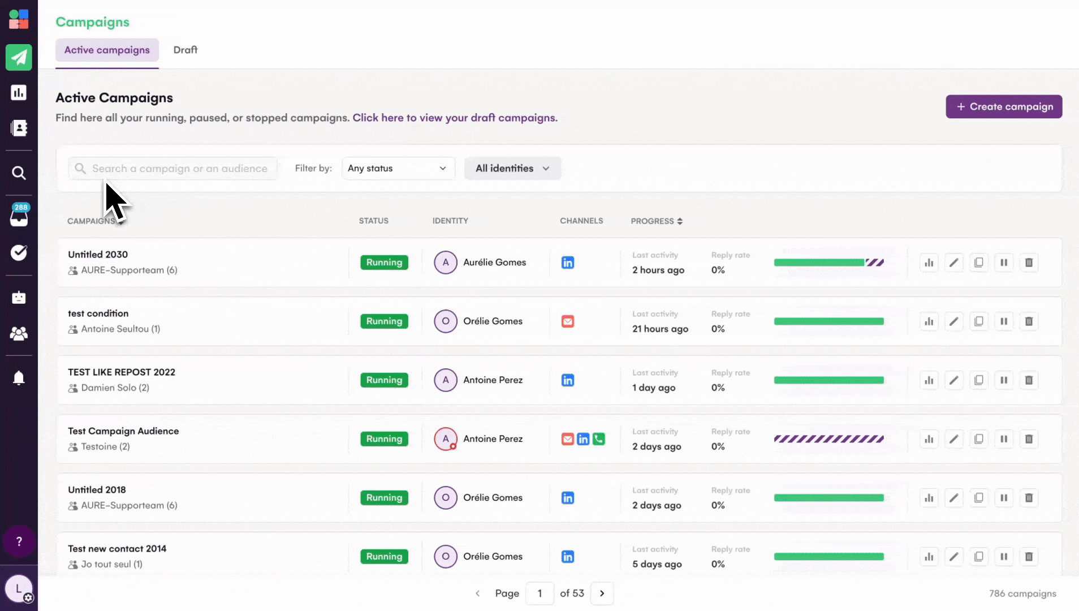Go to next page with the right chevron
This screenshot has width=1079, height=611.
pyautogui.click(x=602, y=593)
